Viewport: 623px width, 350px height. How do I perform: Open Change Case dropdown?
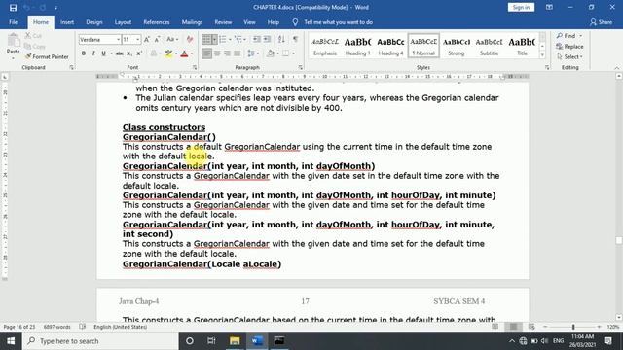coord(172,39)
